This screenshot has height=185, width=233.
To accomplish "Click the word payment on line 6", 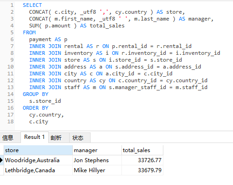I will tap(40, 40).
